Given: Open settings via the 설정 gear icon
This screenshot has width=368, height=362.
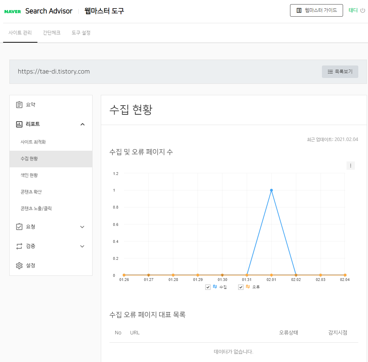Looking at the screenshot, I should point(19,265).
